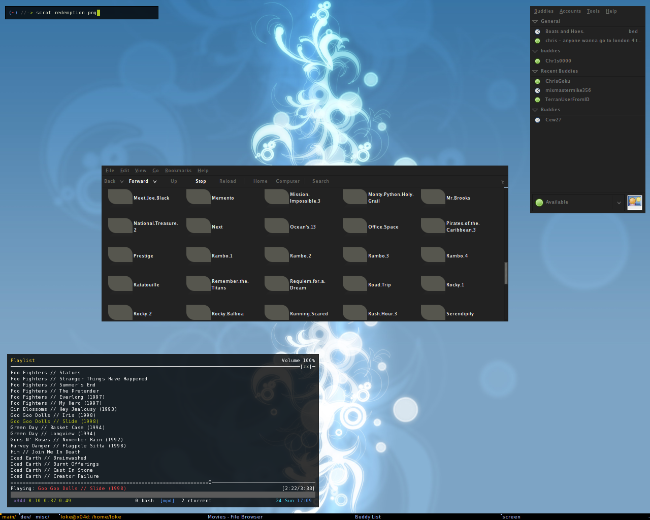Open the Office.Space folder icon
Screen dimensions: 650x520
(x=355, y=226)
